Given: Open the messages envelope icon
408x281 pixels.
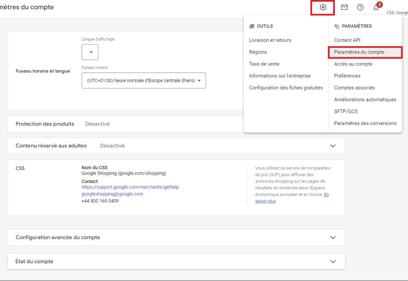Looking at the screenshot, I should [344, 7].
